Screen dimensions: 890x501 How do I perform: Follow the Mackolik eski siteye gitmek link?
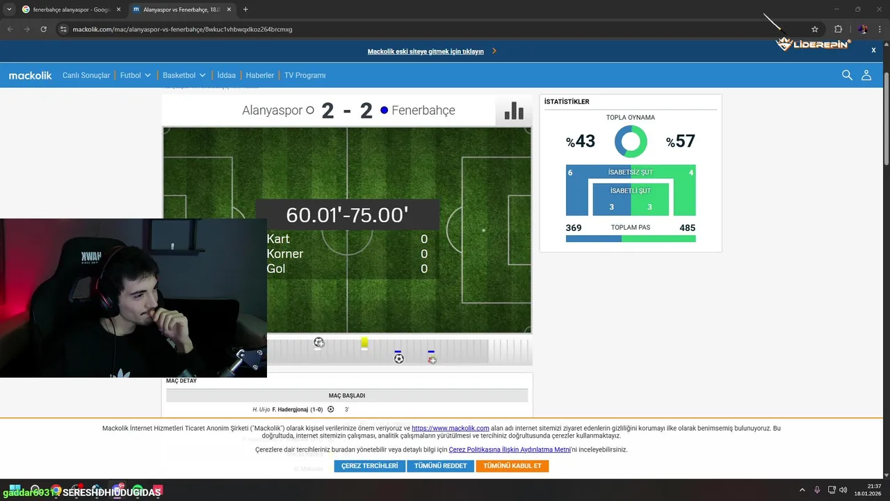coord(426,51)
